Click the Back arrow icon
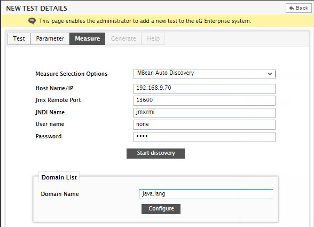Screen dimensions: 314x227 292,8
